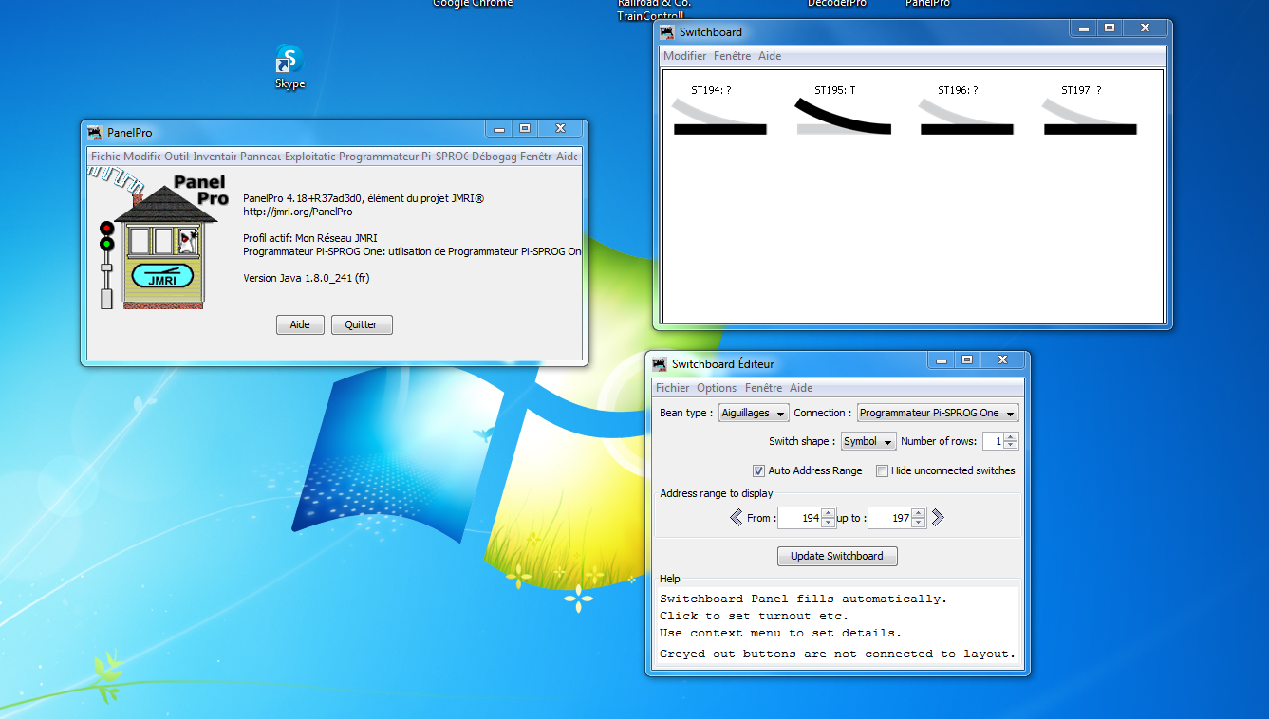Open the Connection Programmateur Pi-SPROG One dropdown
1269x719 pixels.
(938, 413)
